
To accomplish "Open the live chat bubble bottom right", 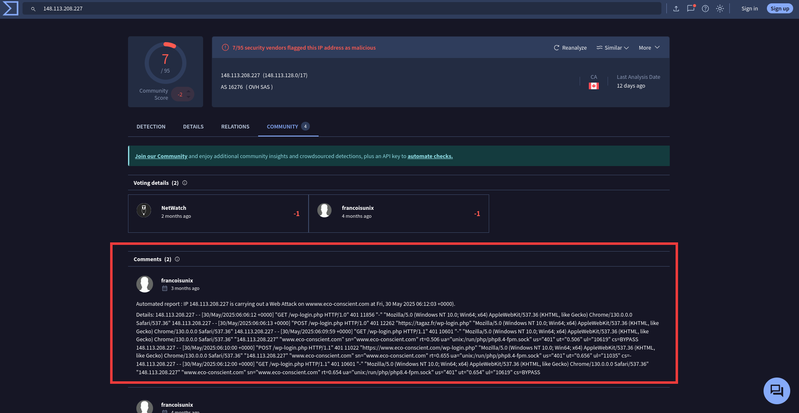I will pyautogui.click(x=776, y=391).
